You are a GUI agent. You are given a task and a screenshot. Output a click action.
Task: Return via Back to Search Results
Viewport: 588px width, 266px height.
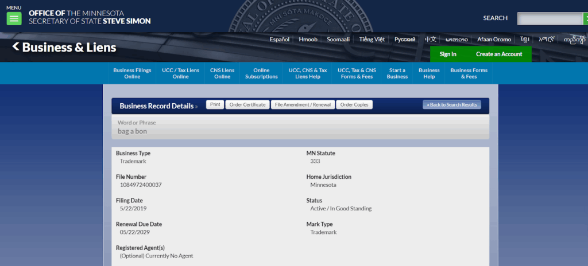[452, 105]
